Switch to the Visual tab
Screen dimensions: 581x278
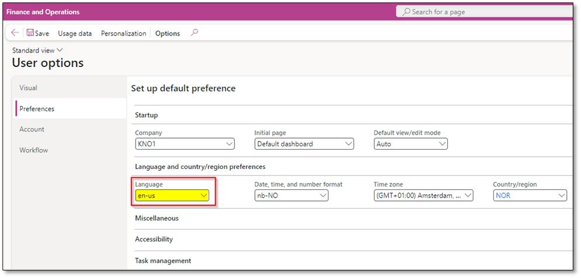pyautogui.click(x=28, y=88)
